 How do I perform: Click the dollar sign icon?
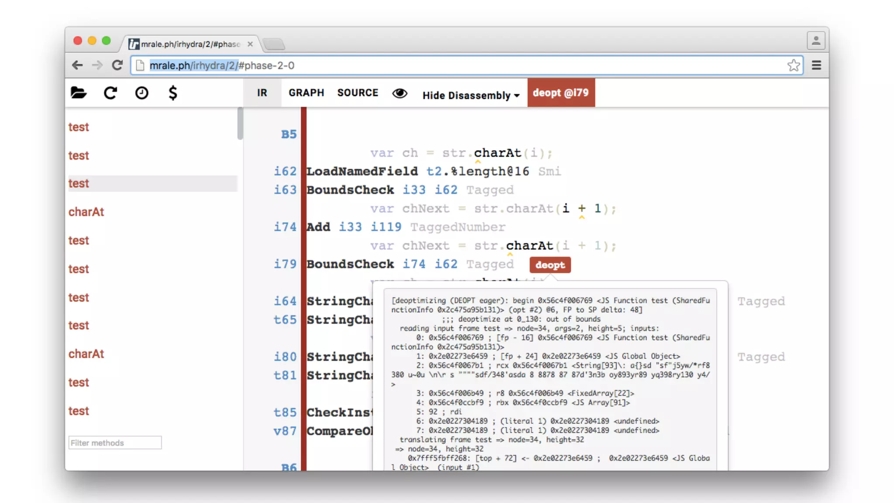173,93
